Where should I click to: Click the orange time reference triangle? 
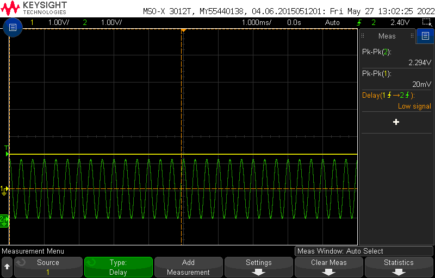pos(183,30)
